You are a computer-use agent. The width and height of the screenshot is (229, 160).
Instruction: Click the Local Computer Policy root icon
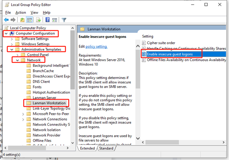click(6, 28)
